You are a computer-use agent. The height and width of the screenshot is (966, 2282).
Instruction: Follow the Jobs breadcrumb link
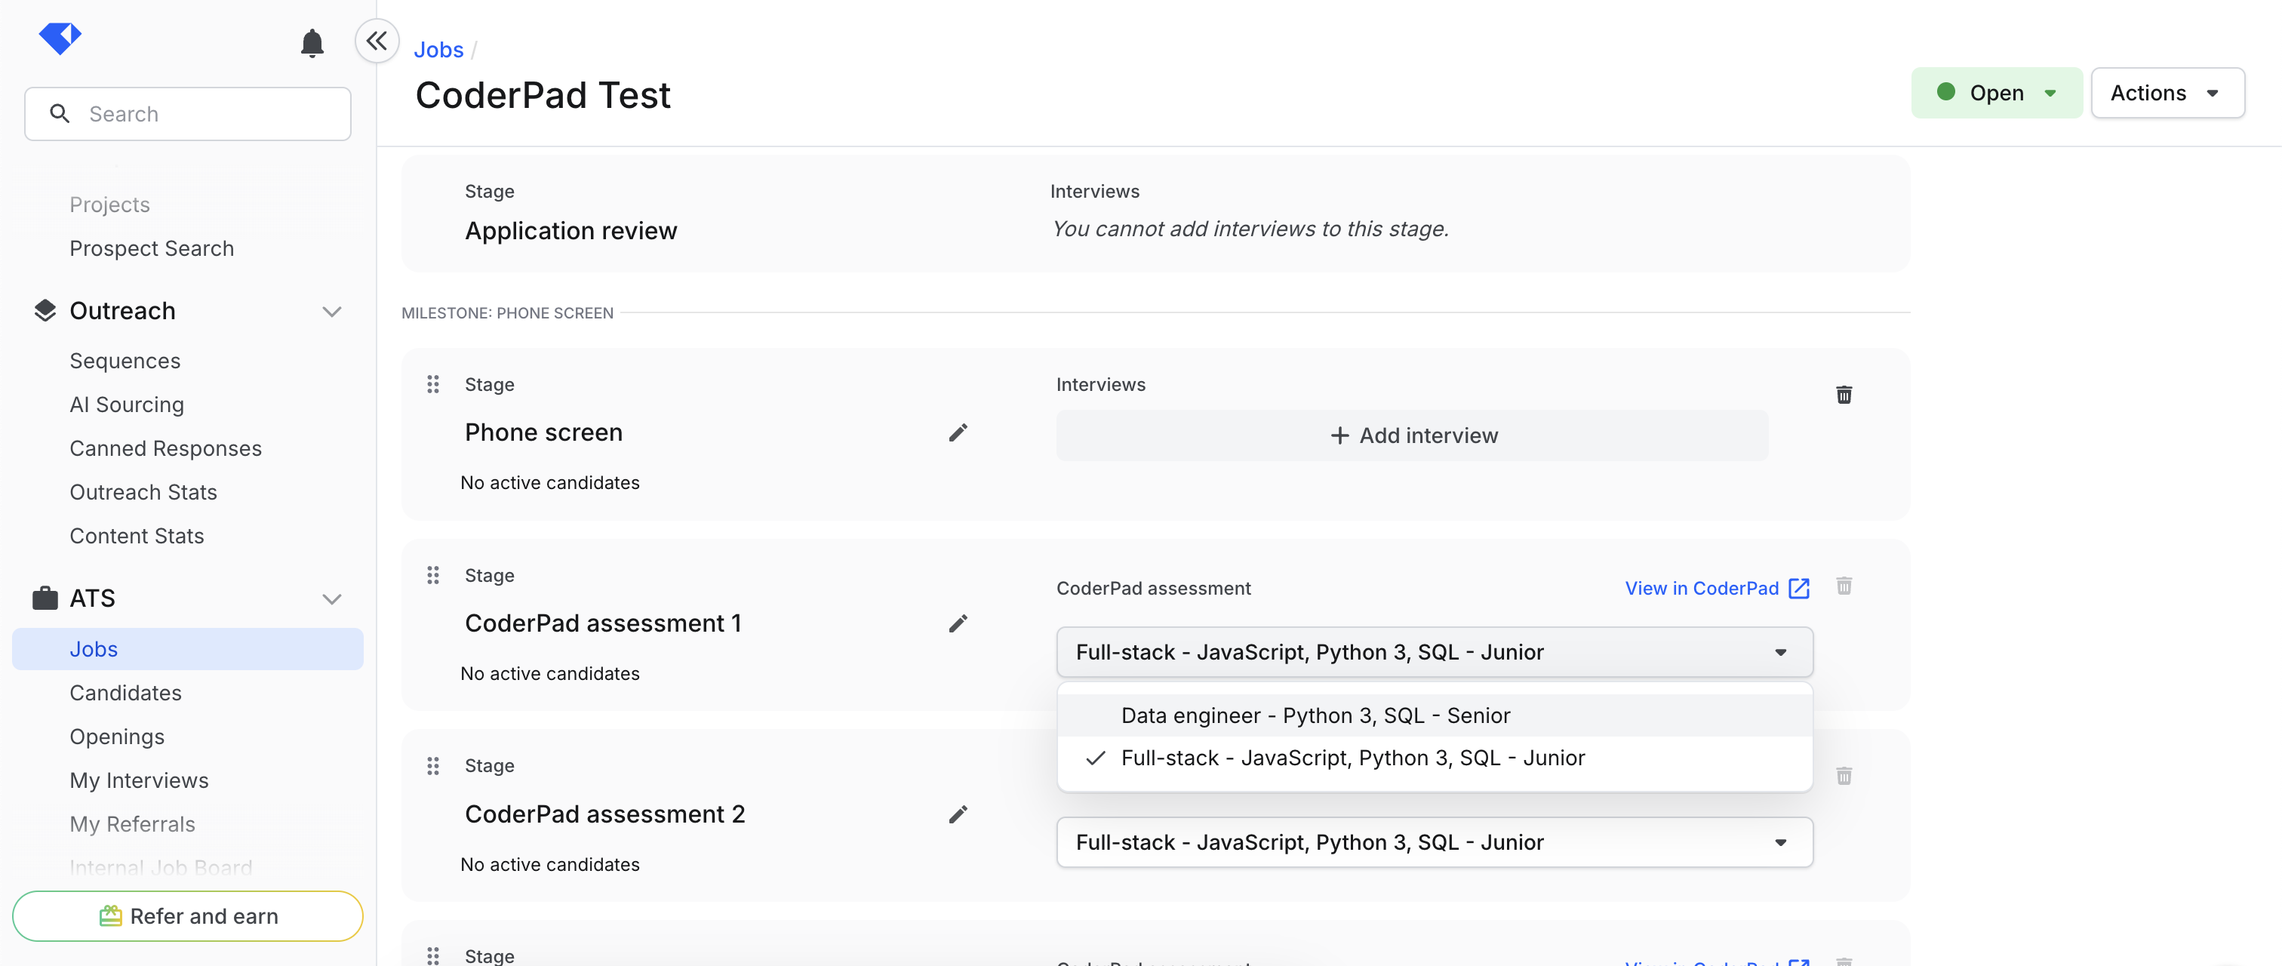point(438,50)
